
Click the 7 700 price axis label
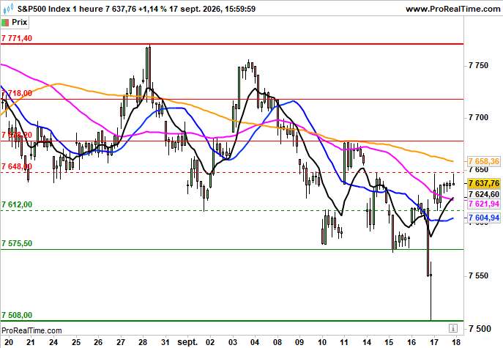(478, 117)
